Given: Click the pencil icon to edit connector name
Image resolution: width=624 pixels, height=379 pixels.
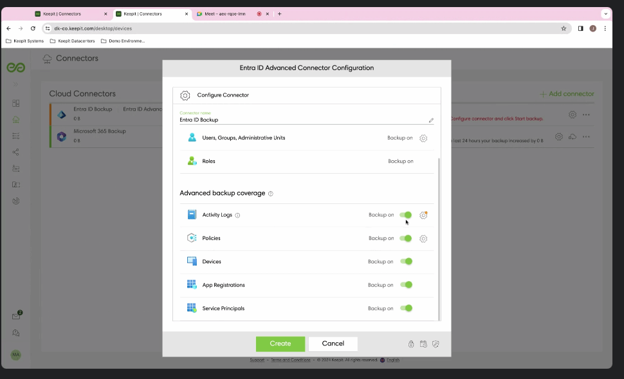Looking at the screenshot, I should pyautogui.click(x=431, y=120).
